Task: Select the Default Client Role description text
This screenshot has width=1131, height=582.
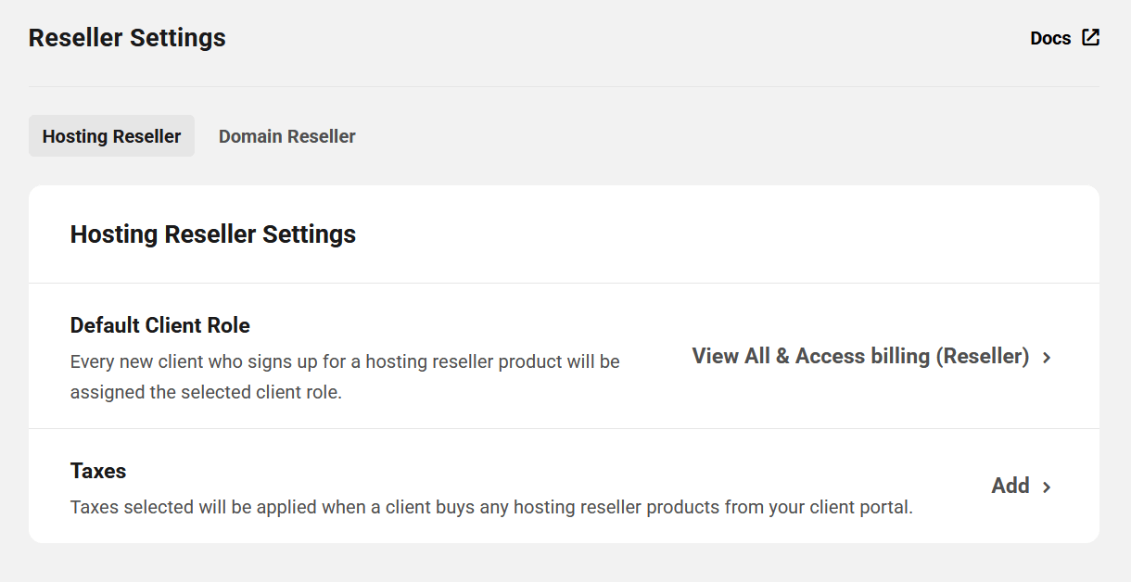Action: click(345, 376)
